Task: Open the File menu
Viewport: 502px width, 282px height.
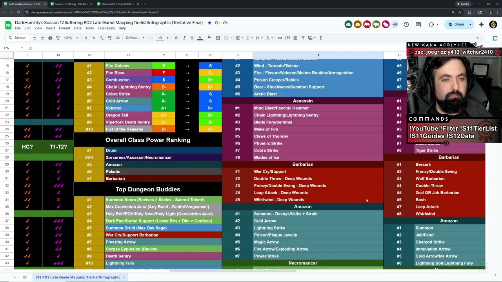Action: click(18, 28)
